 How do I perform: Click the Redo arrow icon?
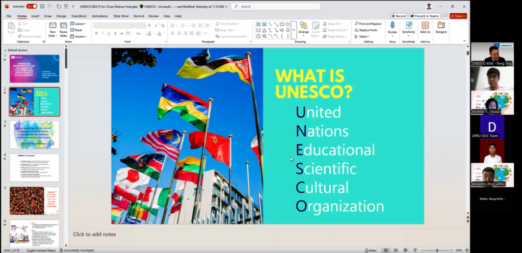[59, 6]
